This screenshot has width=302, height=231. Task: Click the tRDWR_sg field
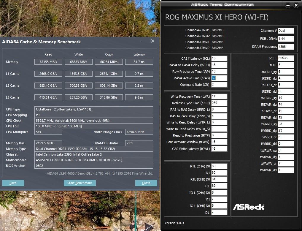pyautogui.click(x=286, y=98)
